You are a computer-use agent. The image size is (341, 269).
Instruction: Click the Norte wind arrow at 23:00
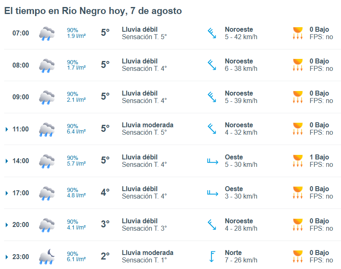tap(212, 257)
